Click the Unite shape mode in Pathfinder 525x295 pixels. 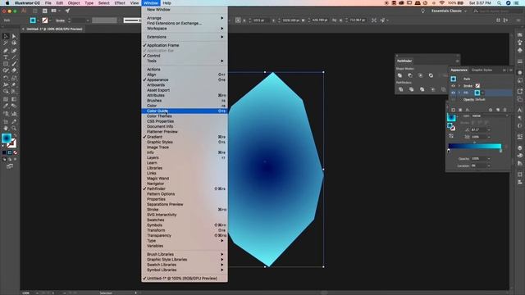399,75
